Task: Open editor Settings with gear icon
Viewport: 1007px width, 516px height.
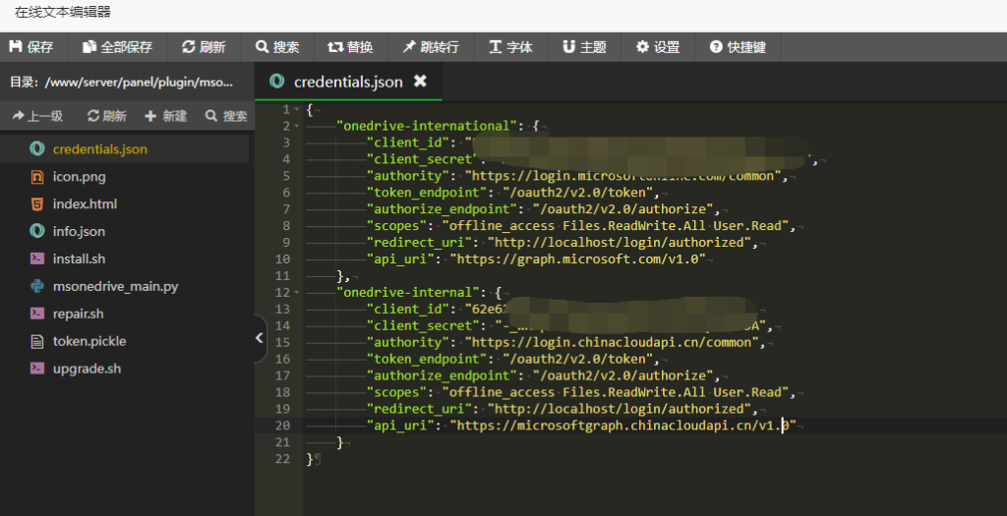Action: coord(658,47)
